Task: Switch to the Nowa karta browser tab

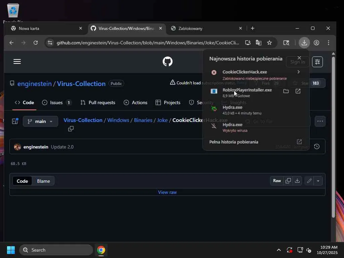Action: [46, 29]
